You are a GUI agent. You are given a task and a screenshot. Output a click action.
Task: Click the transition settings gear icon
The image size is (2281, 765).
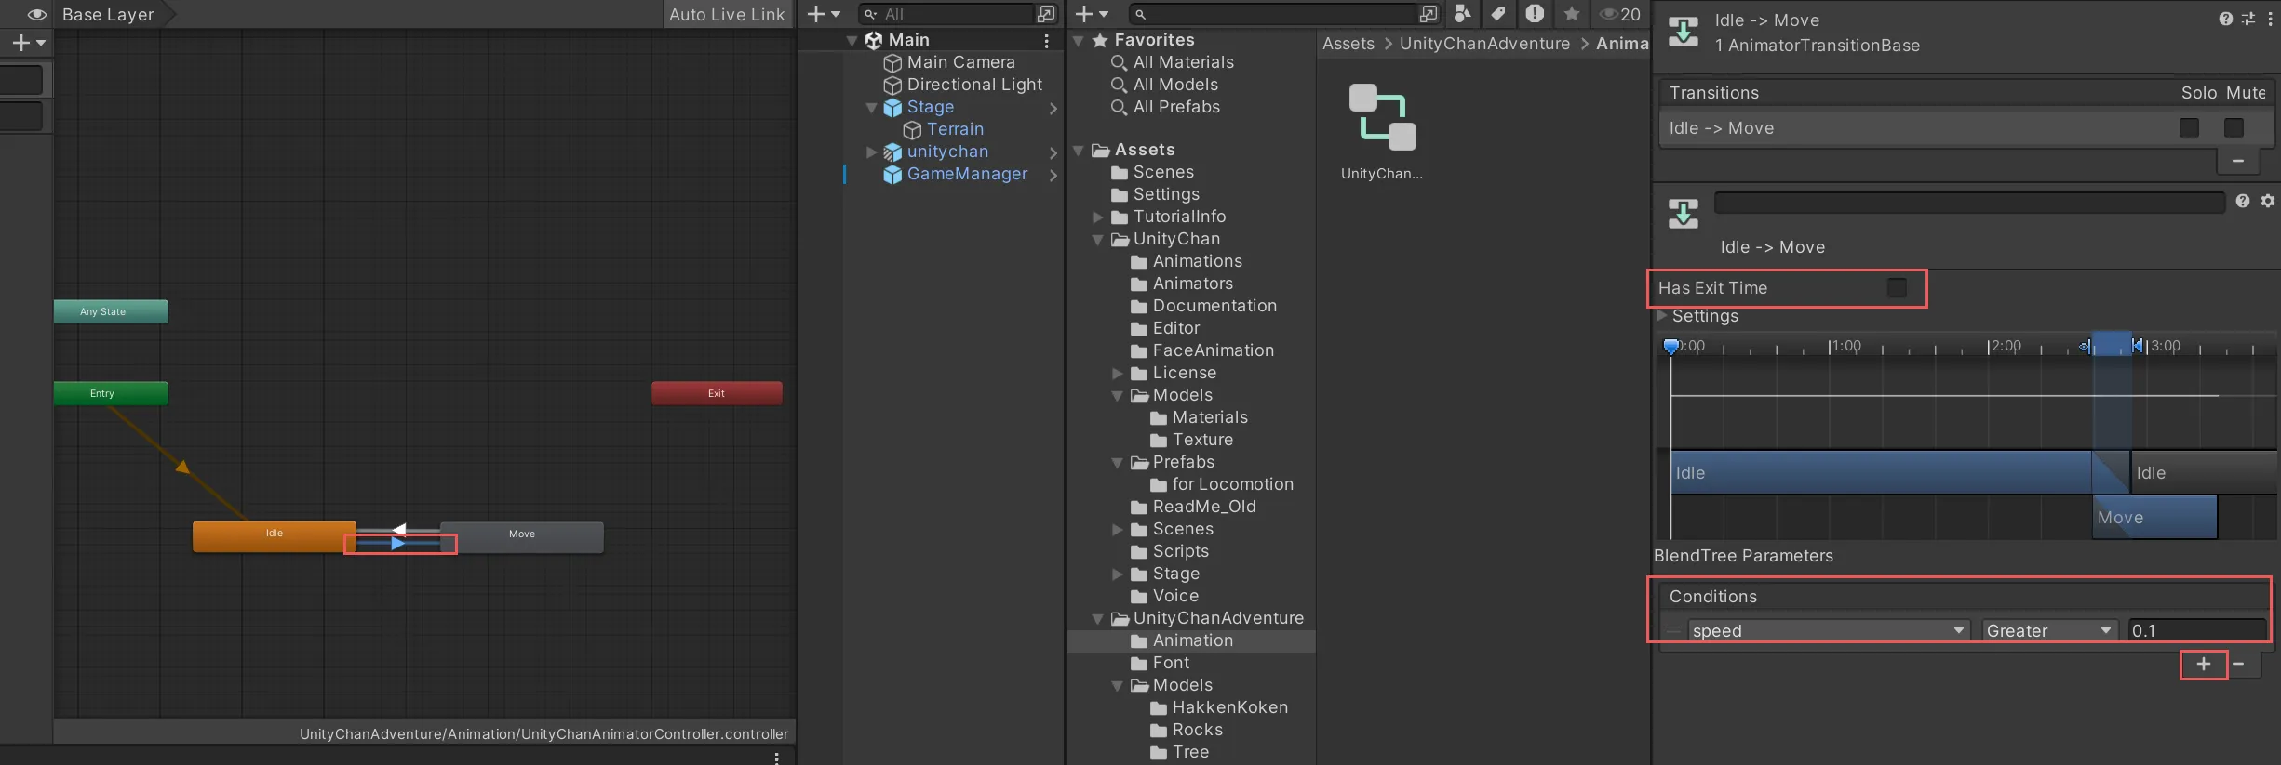coord(2268,201)
